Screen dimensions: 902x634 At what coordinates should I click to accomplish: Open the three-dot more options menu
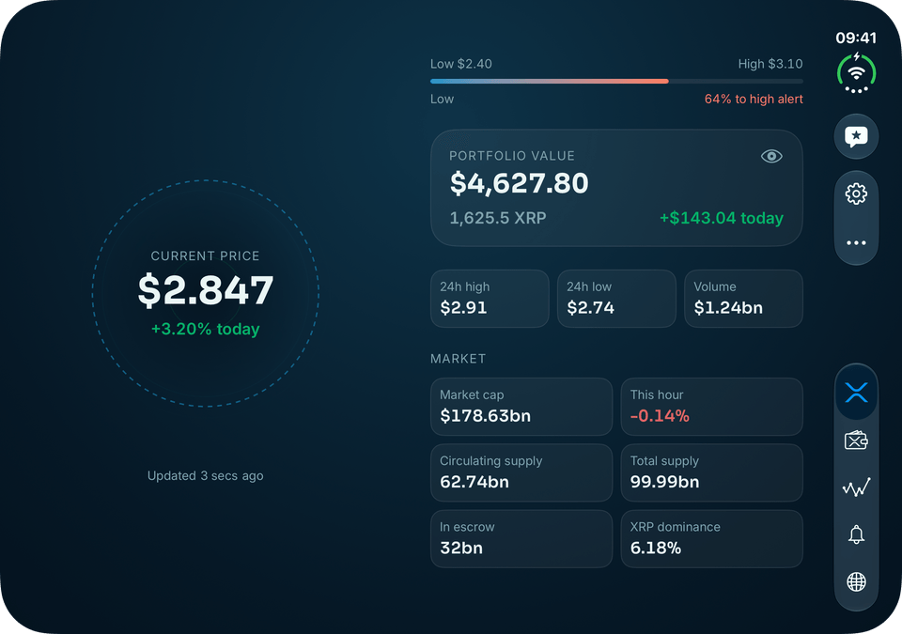pos(856,242)
